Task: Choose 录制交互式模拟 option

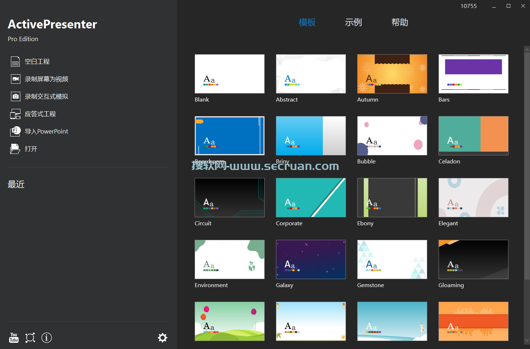Action: click(x=47, y=96)
